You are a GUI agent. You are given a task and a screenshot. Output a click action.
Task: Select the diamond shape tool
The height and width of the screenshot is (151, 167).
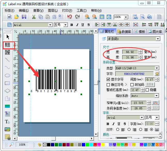(7, 91)
